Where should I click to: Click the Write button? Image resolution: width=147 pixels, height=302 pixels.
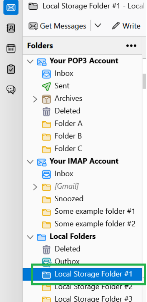pos(126,26)
